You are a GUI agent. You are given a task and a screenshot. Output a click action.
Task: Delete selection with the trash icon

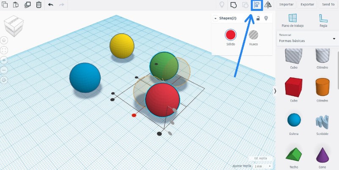pos(38,5)
